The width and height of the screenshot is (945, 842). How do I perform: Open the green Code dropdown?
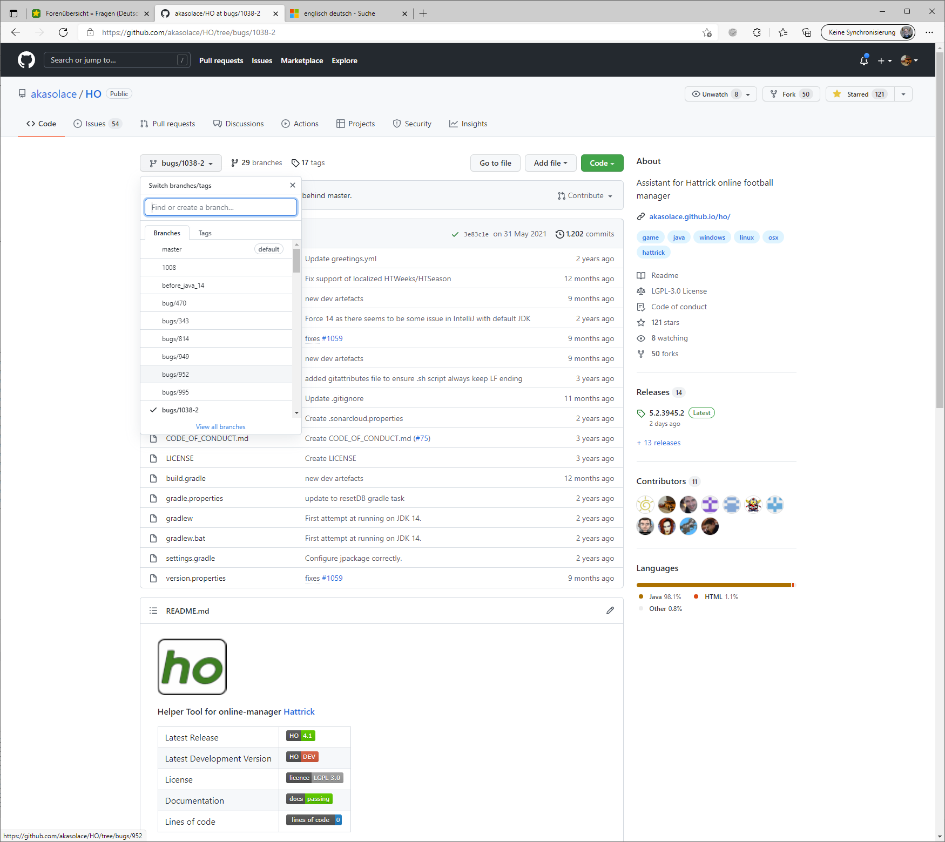coord(602,163)
